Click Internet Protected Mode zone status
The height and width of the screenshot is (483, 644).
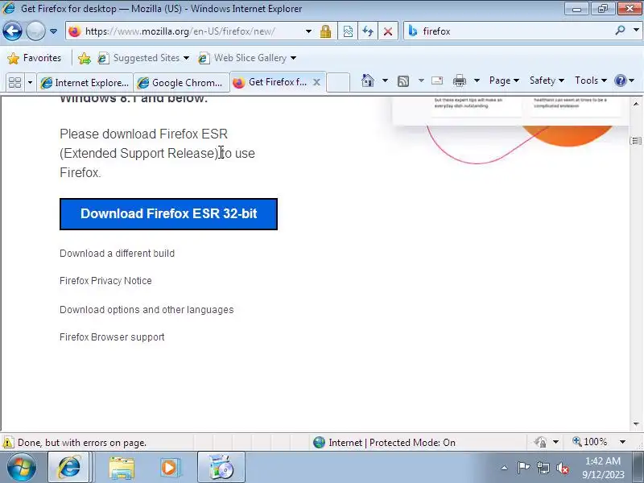(x=385, y=442)
